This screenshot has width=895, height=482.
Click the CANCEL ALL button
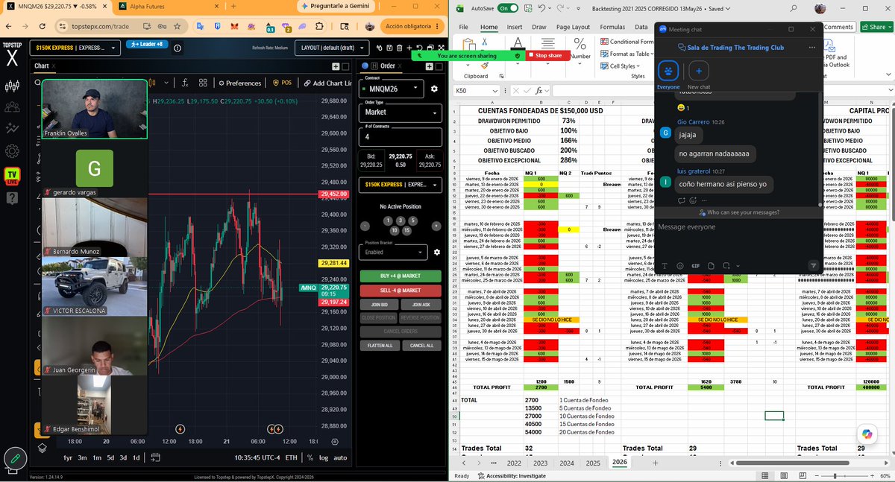pos(421,346)
